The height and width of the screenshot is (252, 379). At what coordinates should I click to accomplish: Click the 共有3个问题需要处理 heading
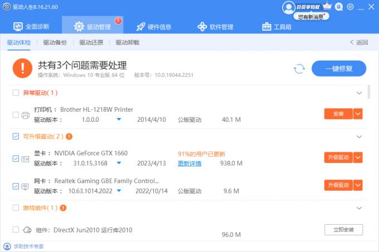pos(82,65)
